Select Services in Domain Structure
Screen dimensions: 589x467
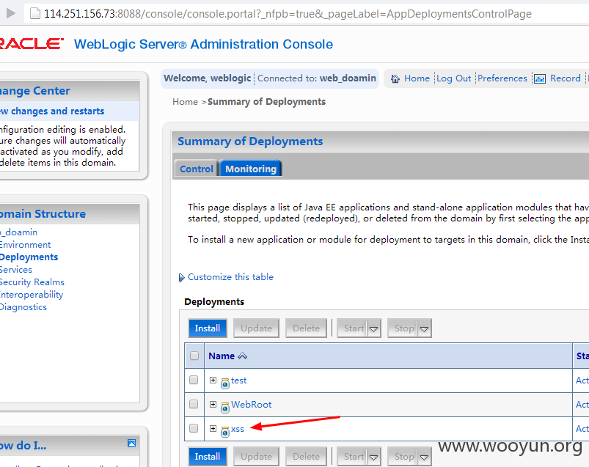pos(16,270)
